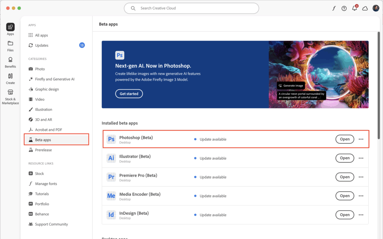
Task: Open more options for Photoshop (Beta)
Action: (361, 139)
